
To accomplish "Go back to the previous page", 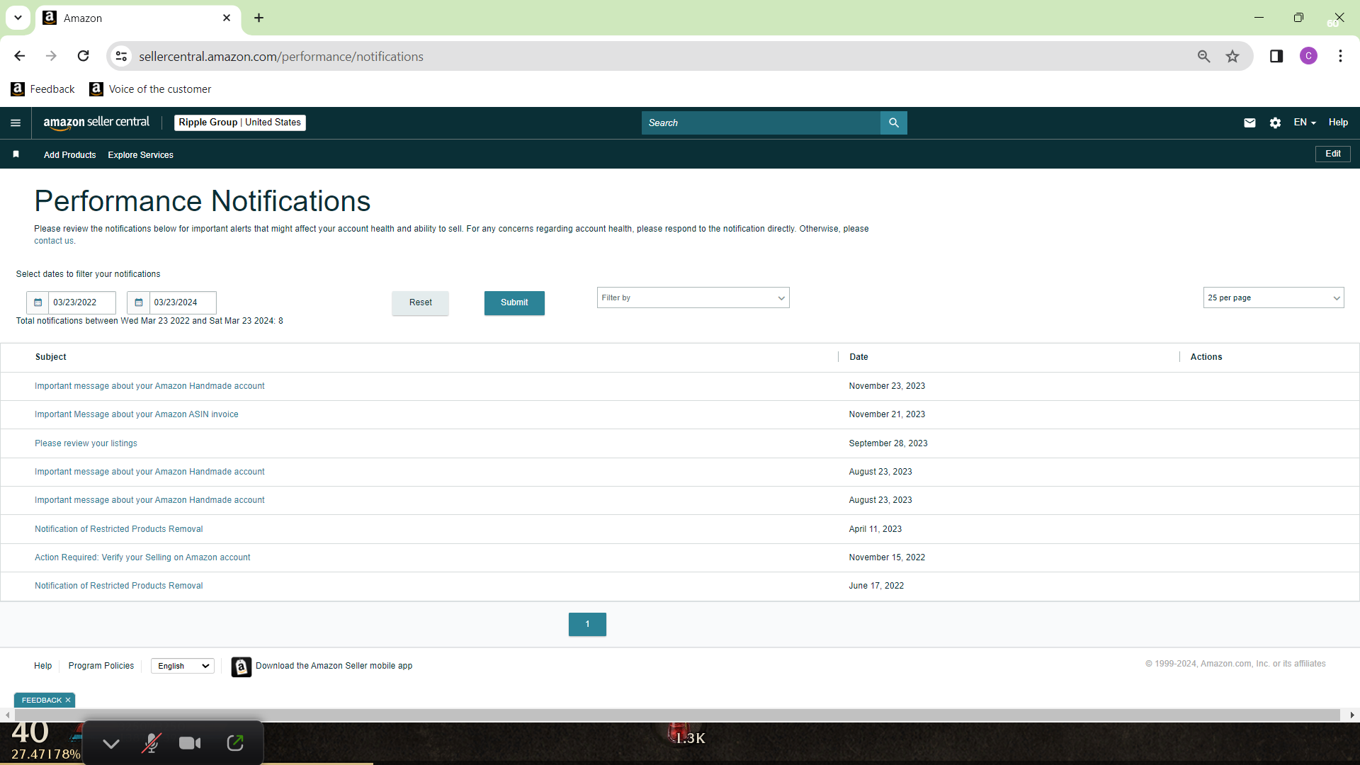I will pos(20,56).
